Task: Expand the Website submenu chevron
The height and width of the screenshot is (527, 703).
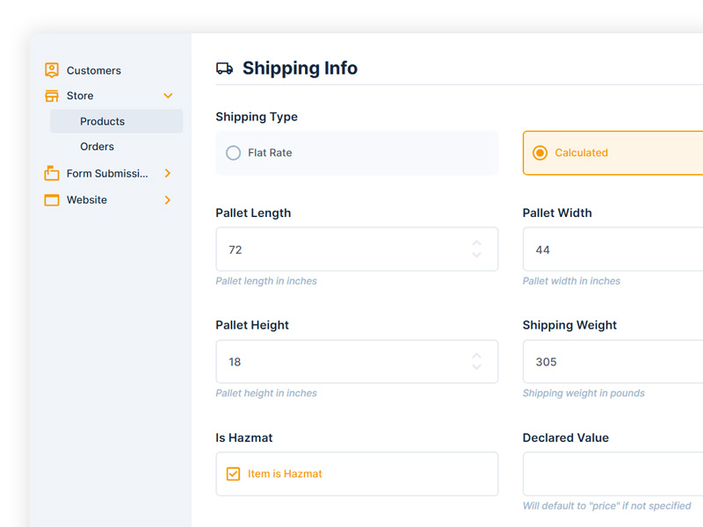Action: (x=168, y=200)
